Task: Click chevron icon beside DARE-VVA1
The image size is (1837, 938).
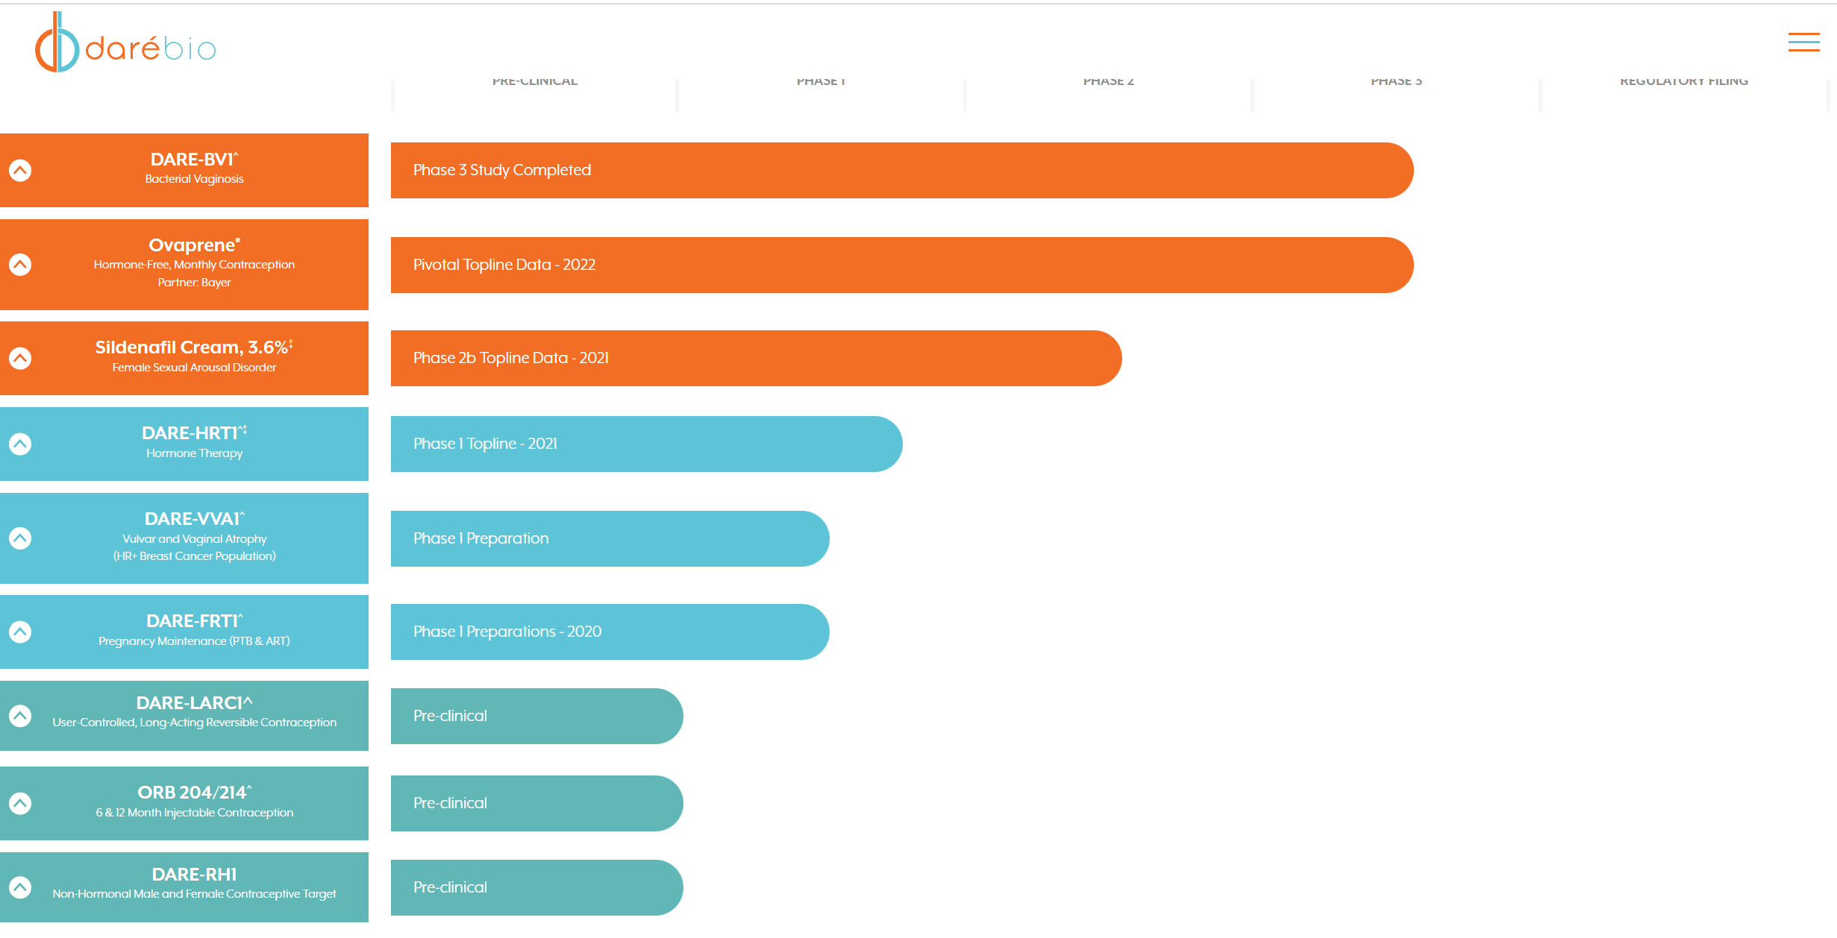Action: [20, 538]
